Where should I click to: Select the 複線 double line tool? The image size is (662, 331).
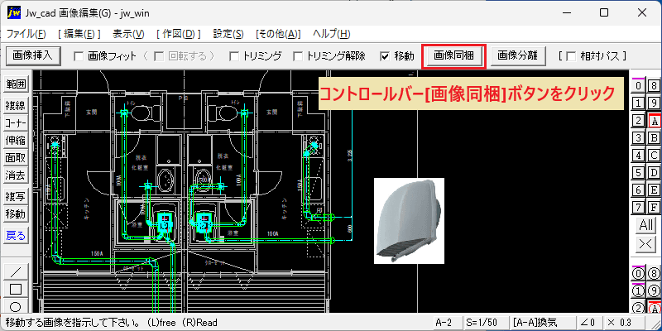click(16, 105)
